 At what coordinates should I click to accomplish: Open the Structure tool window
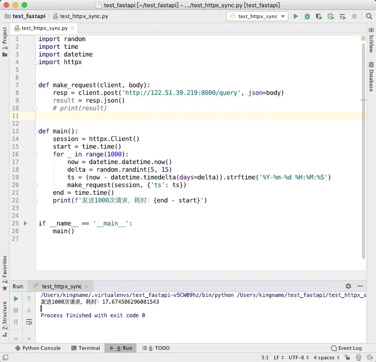pyautogui.click(x=5, y=319)
